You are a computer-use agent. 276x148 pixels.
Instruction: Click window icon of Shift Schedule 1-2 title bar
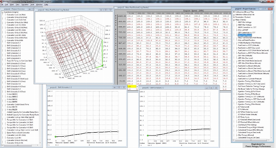point(48,87)
